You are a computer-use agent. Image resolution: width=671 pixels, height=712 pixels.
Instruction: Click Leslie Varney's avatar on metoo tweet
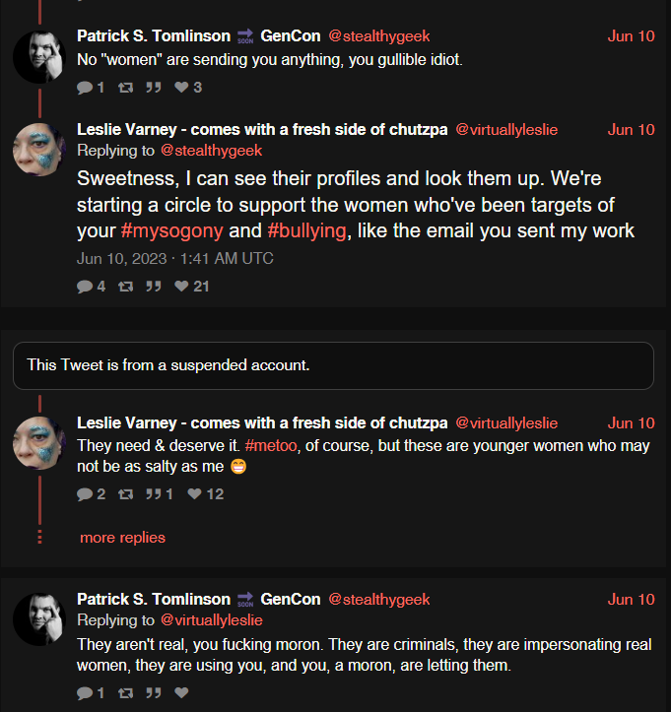(39, 443)
